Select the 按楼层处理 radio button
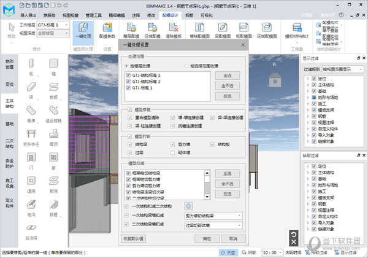Image resolution: width=368 pixels, height=258 pixels. tap(127, 66)
